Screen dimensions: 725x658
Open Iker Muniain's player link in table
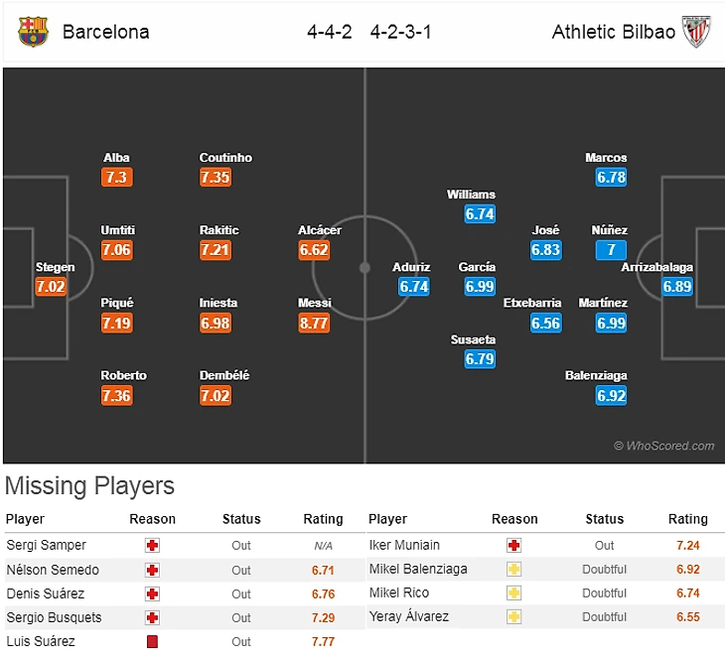[404, 545]
